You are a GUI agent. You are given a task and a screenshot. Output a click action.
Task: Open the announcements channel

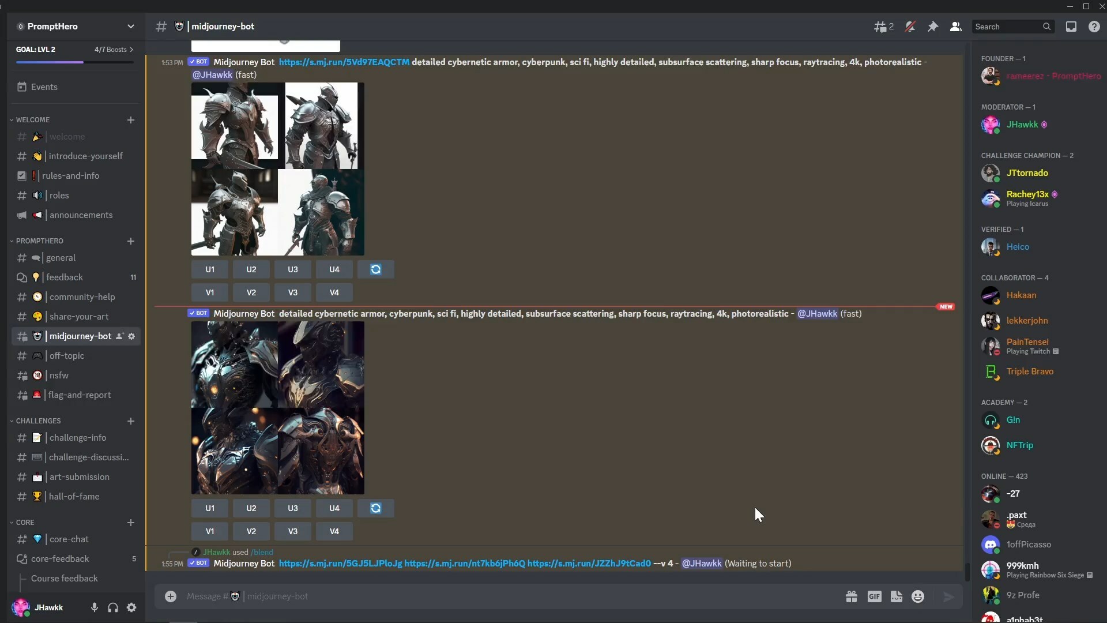pos(76,215)
